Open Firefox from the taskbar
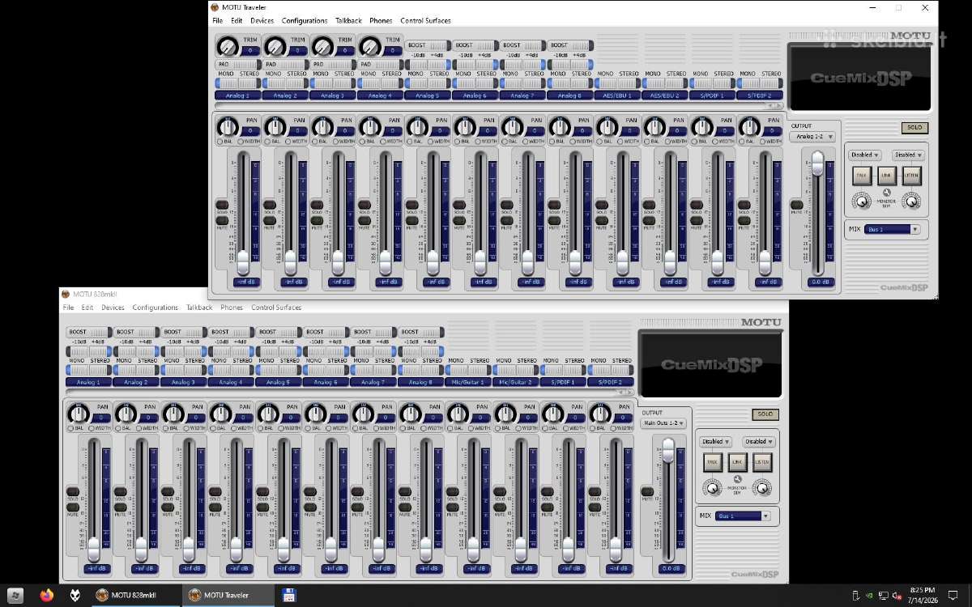 [46, 596]
